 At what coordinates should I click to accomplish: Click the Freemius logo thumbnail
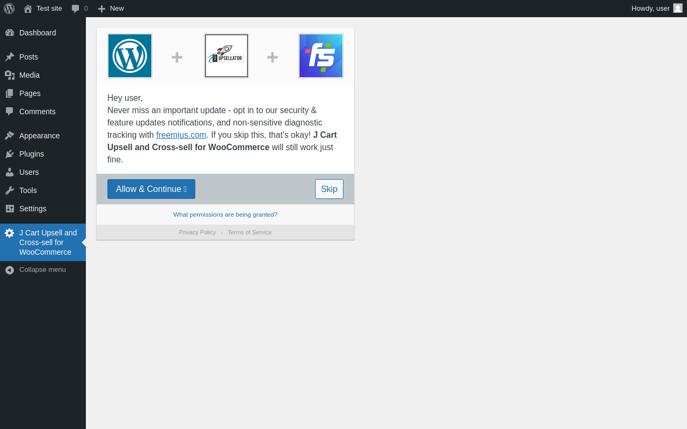[x=321, y=56]
